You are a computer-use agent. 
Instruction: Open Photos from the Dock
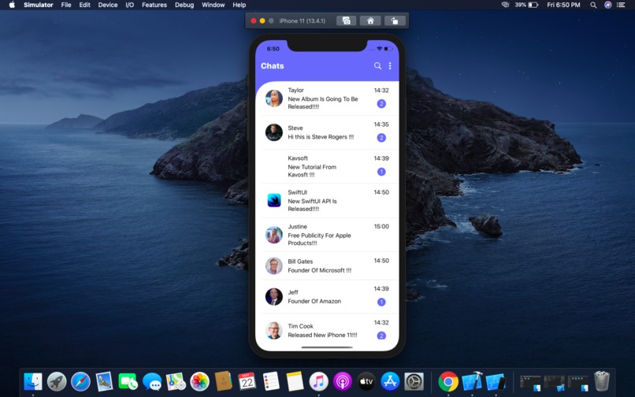click(x=199, y=381)
